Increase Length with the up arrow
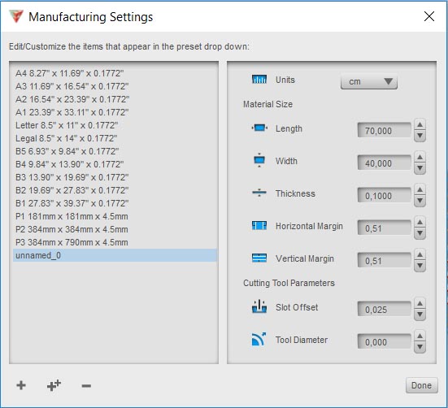The height and width of the screenshot is (408, 448). pos(420,124)
